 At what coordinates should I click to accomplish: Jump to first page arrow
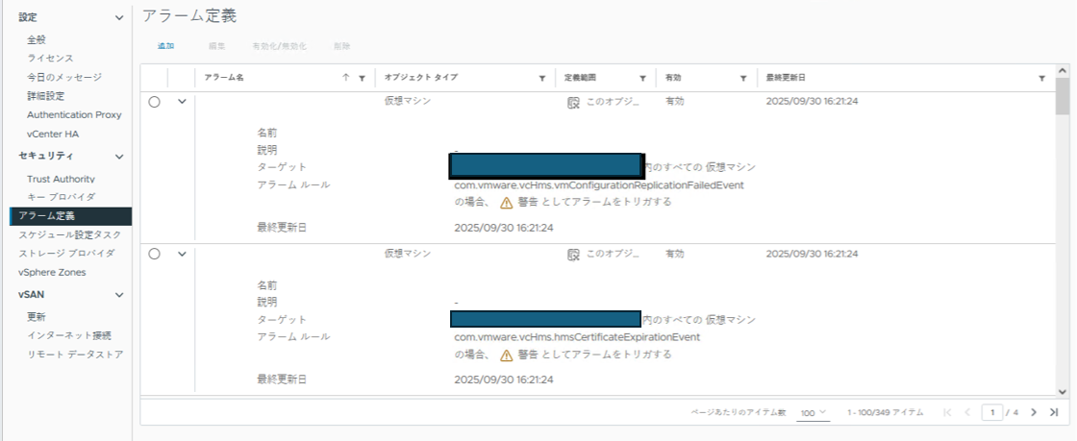[948, 412]
